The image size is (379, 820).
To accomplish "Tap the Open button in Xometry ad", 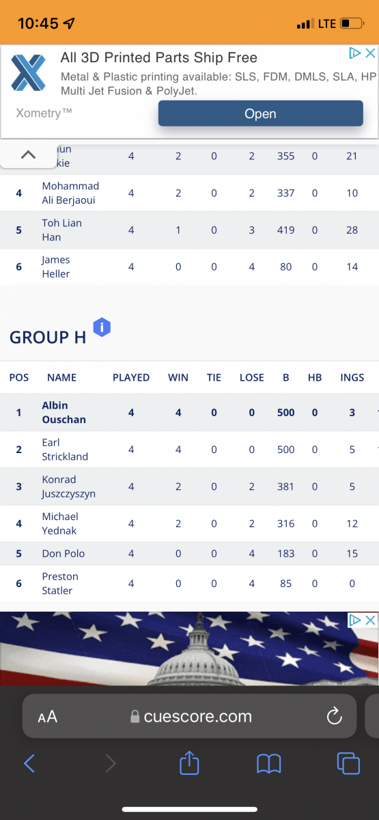I will (x=260, y=113).
